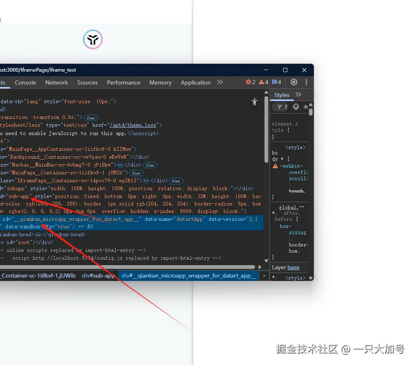
Task: Open the 4 issues badge
Action: point(277,82)
